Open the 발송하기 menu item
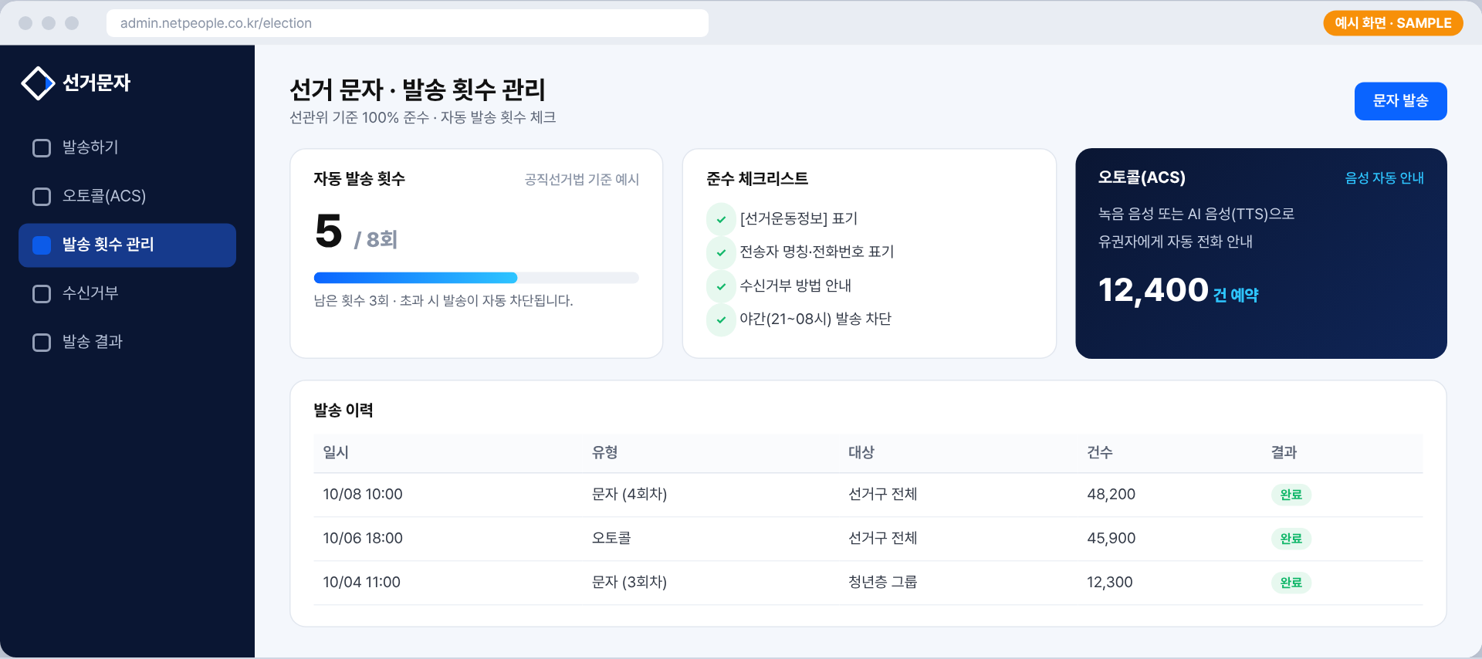 127,148
